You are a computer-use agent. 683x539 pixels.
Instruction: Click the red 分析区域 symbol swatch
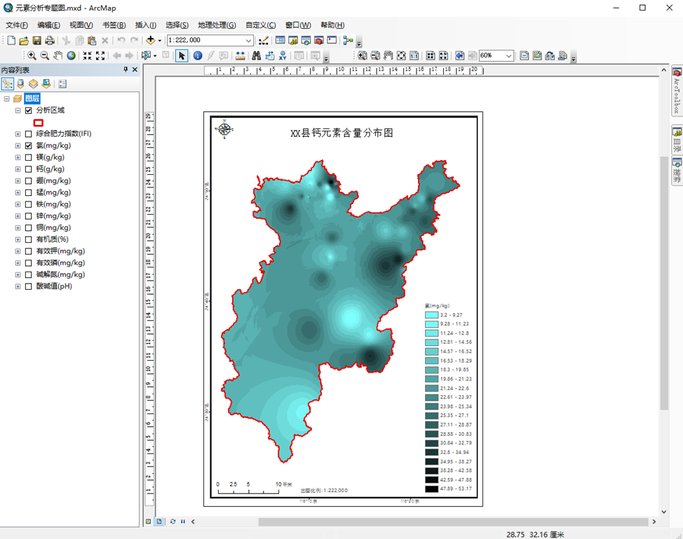click(39, 123)
